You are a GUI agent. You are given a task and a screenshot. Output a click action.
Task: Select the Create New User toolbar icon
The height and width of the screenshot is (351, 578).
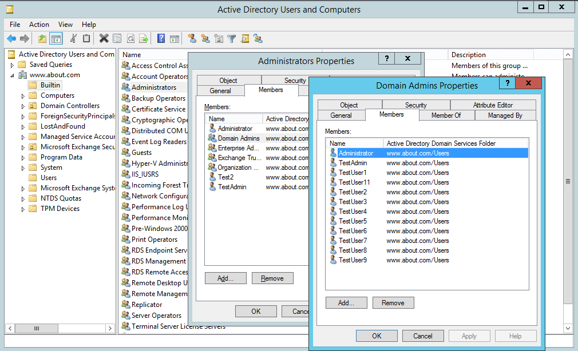tap(192, 39)
